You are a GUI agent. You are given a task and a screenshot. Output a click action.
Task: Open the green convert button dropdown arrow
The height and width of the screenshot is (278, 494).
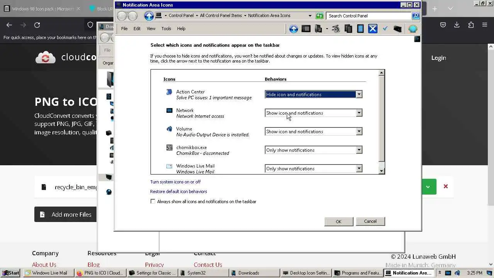[428, 186]
